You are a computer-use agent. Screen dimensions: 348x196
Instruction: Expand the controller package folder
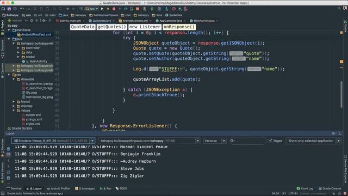(x=18, y=48)
